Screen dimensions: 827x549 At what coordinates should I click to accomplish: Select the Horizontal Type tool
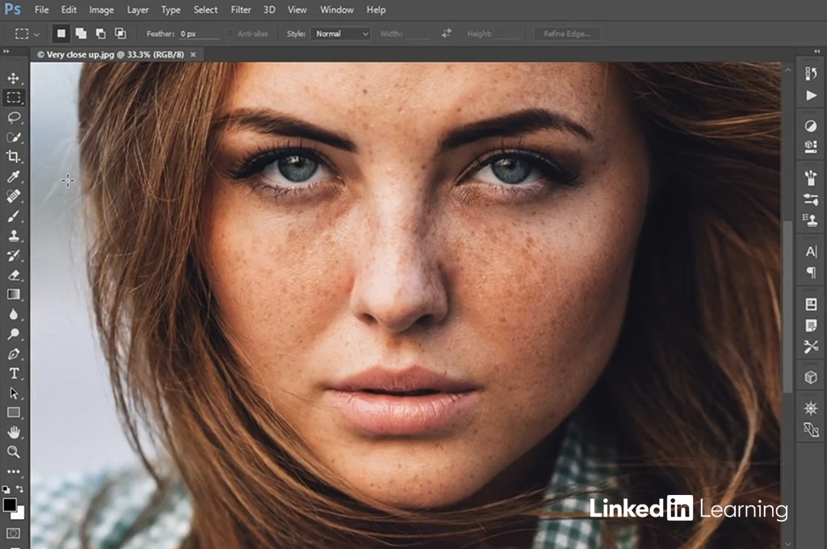tap(14, 373)
